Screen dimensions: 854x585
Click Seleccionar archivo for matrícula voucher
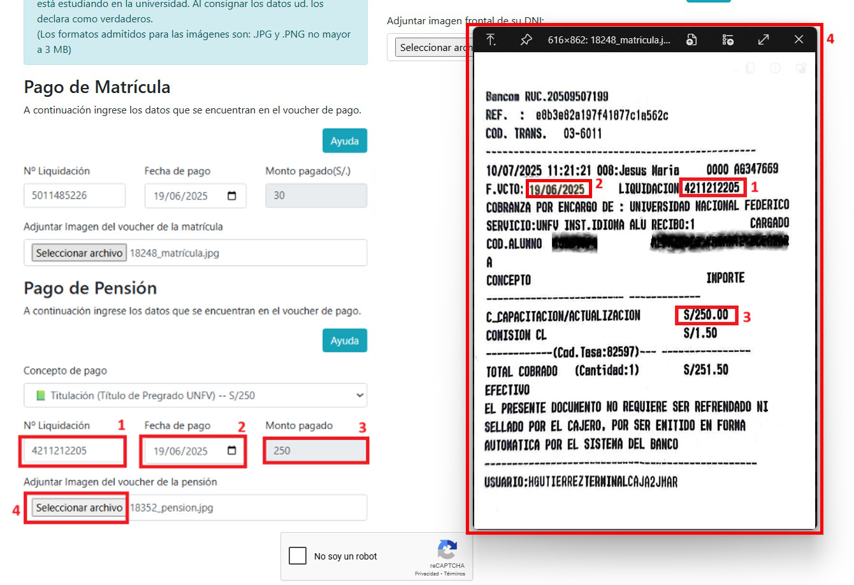79,253
